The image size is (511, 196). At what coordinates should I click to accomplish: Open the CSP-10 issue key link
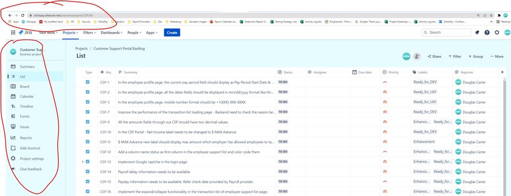click(x=105, y=132)
